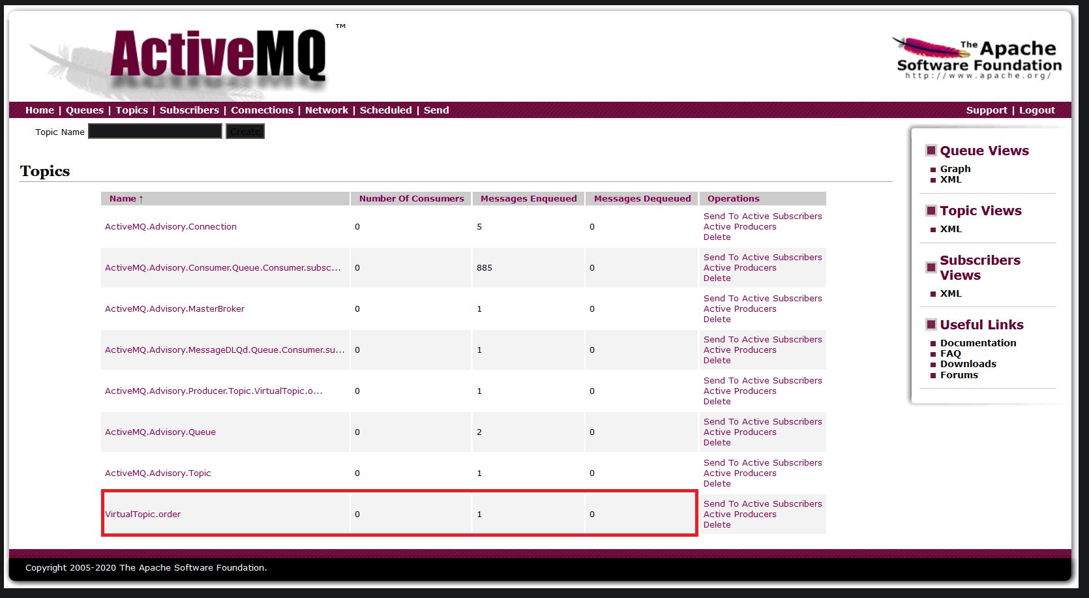
Task: Delete the ActiveMQ.Advisory.Consumer.Queue.Consumer.subsc… topic
Action: 717,278
